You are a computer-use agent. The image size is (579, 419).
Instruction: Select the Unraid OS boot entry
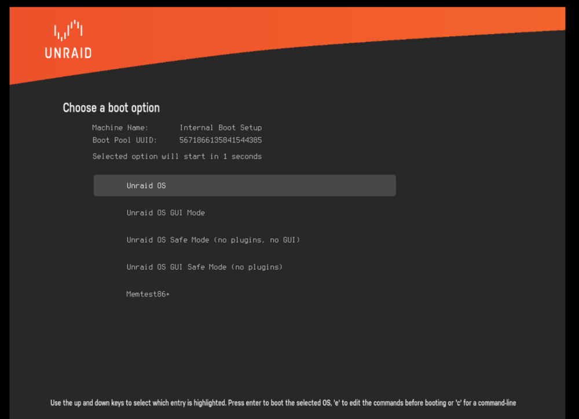(x=244, y=185)
